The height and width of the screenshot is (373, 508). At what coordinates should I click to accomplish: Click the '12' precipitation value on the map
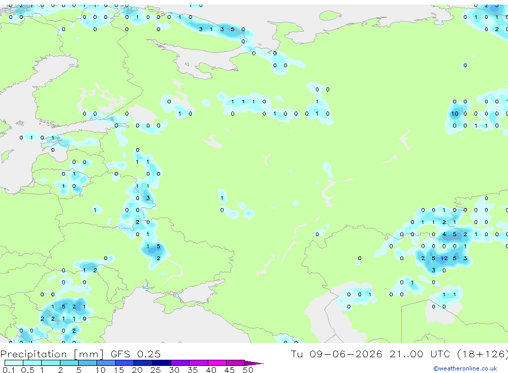click(x=444, y=259)
